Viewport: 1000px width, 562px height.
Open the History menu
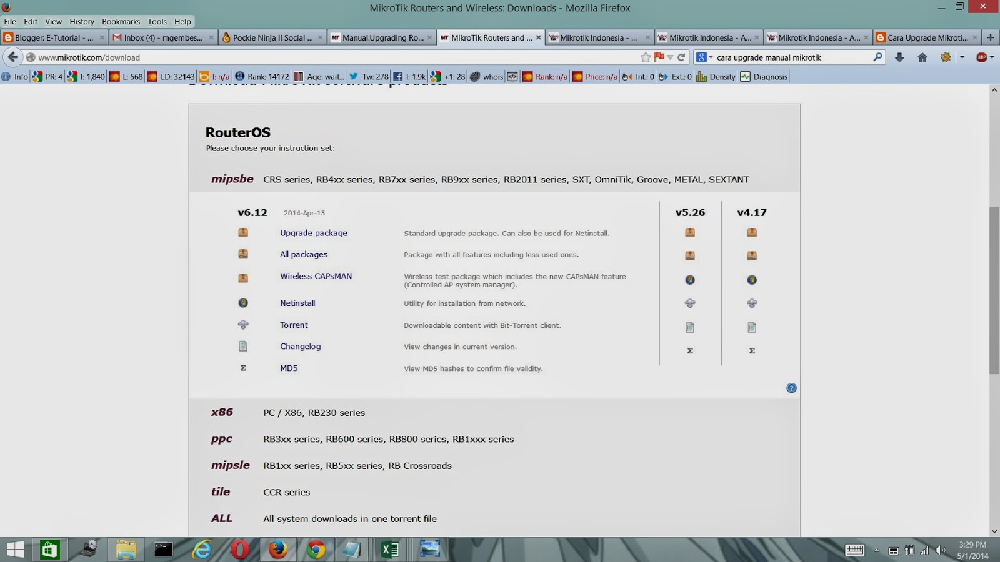(82, 21)
